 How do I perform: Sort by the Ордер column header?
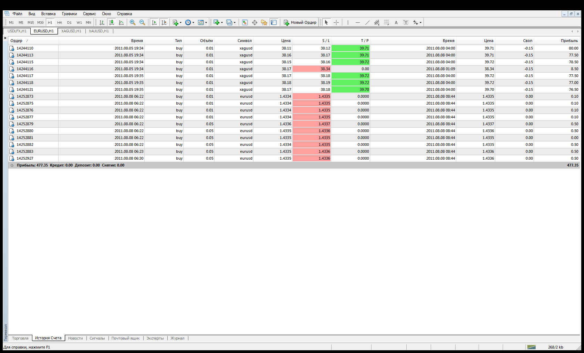(x=33, y=41)
